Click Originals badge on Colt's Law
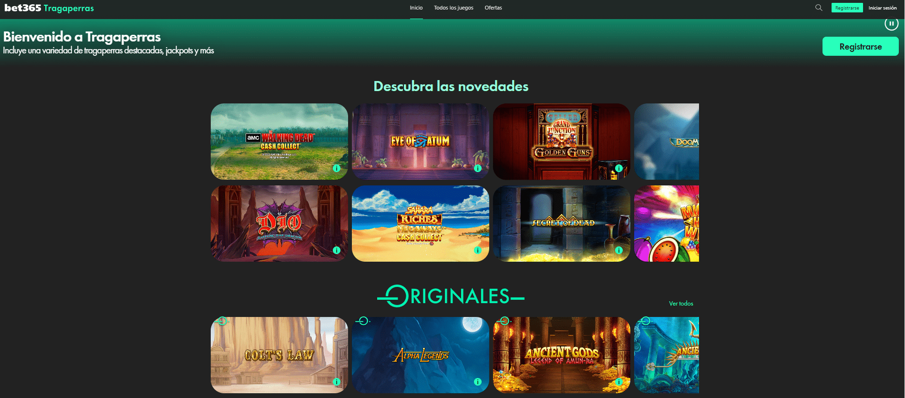 pos(222,321)
